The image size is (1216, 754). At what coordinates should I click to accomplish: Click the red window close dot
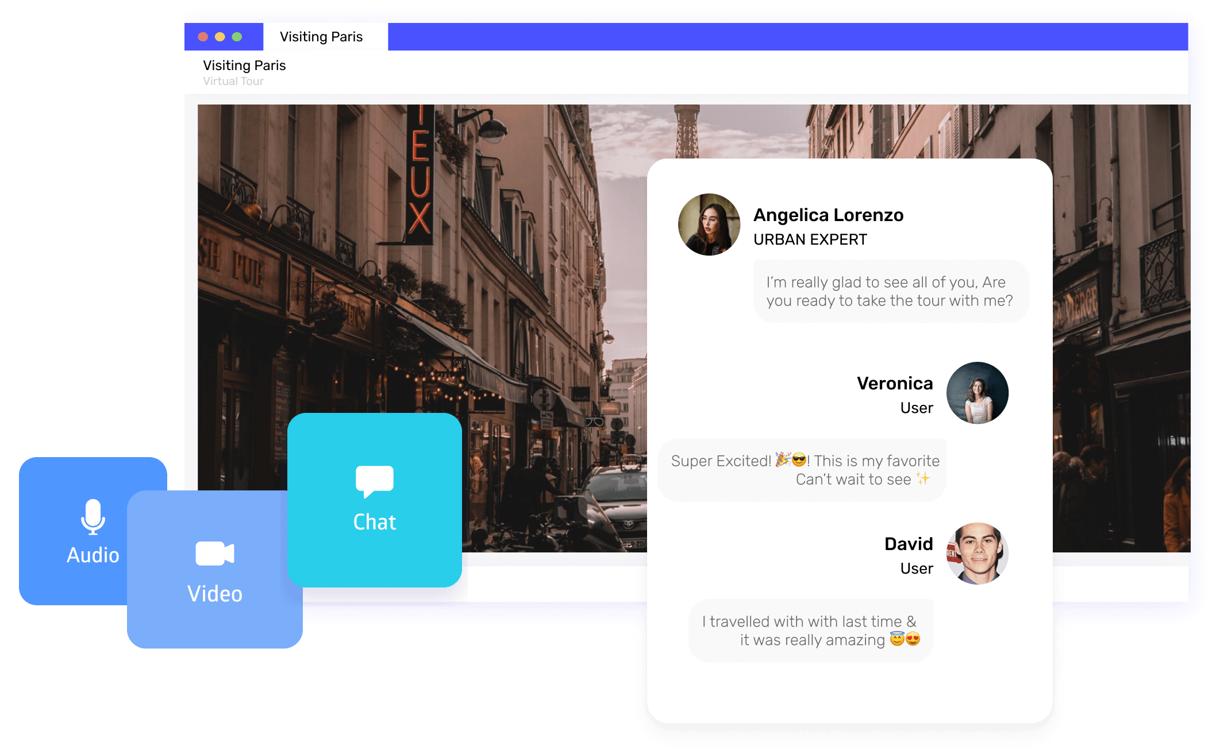[203, 37]
